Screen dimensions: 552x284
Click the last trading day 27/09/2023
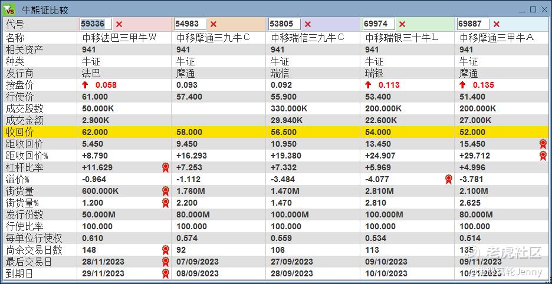pyautogui.click(x=292, y=262)
